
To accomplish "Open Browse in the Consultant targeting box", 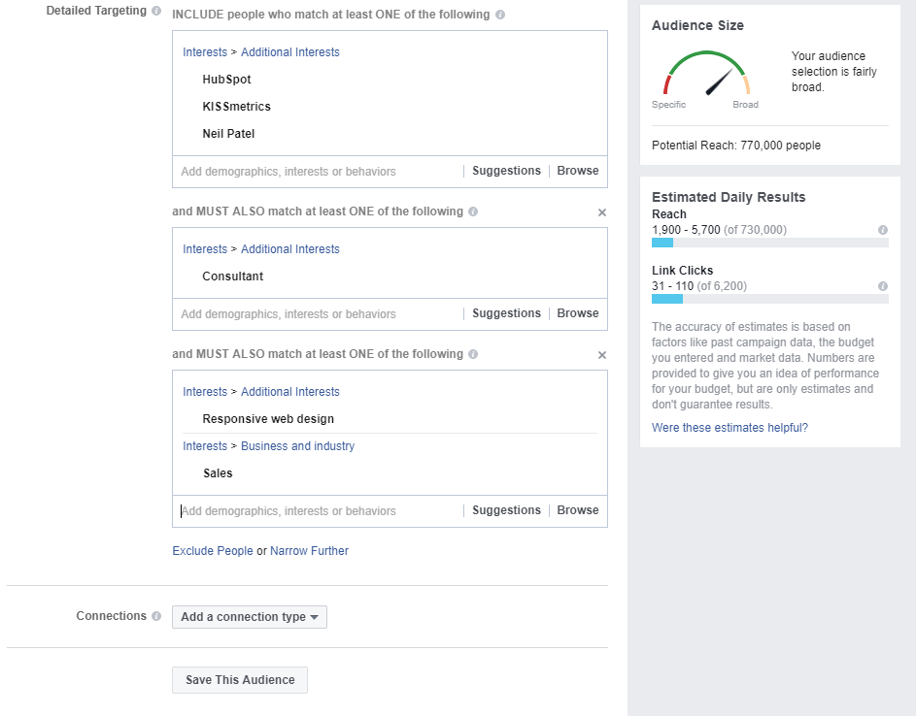I will click(578, 313).
